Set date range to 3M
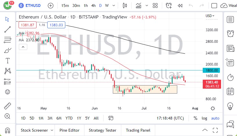Viewport: 237px width, 136px height. 50,118
